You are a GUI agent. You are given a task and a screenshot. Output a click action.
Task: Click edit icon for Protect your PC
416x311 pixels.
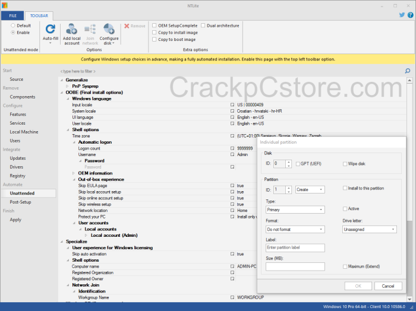coord(232,217)
